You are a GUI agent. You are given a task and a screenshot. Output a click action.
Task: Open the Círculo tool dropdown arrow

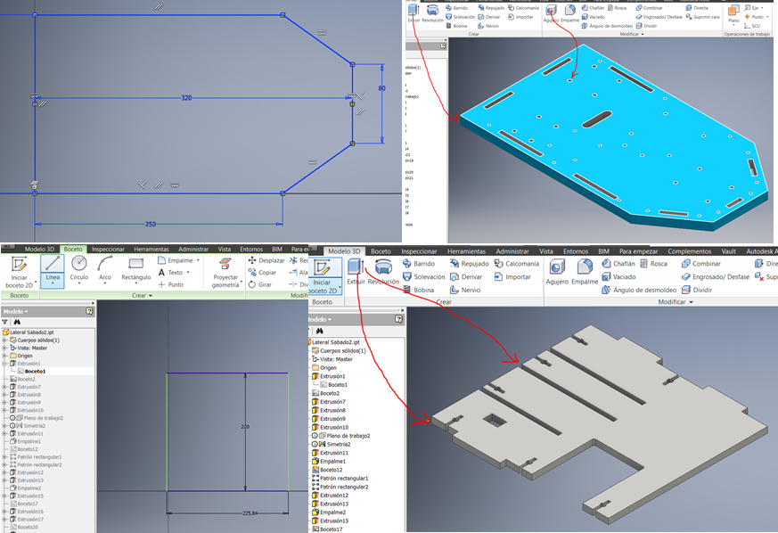pos(79,283)
